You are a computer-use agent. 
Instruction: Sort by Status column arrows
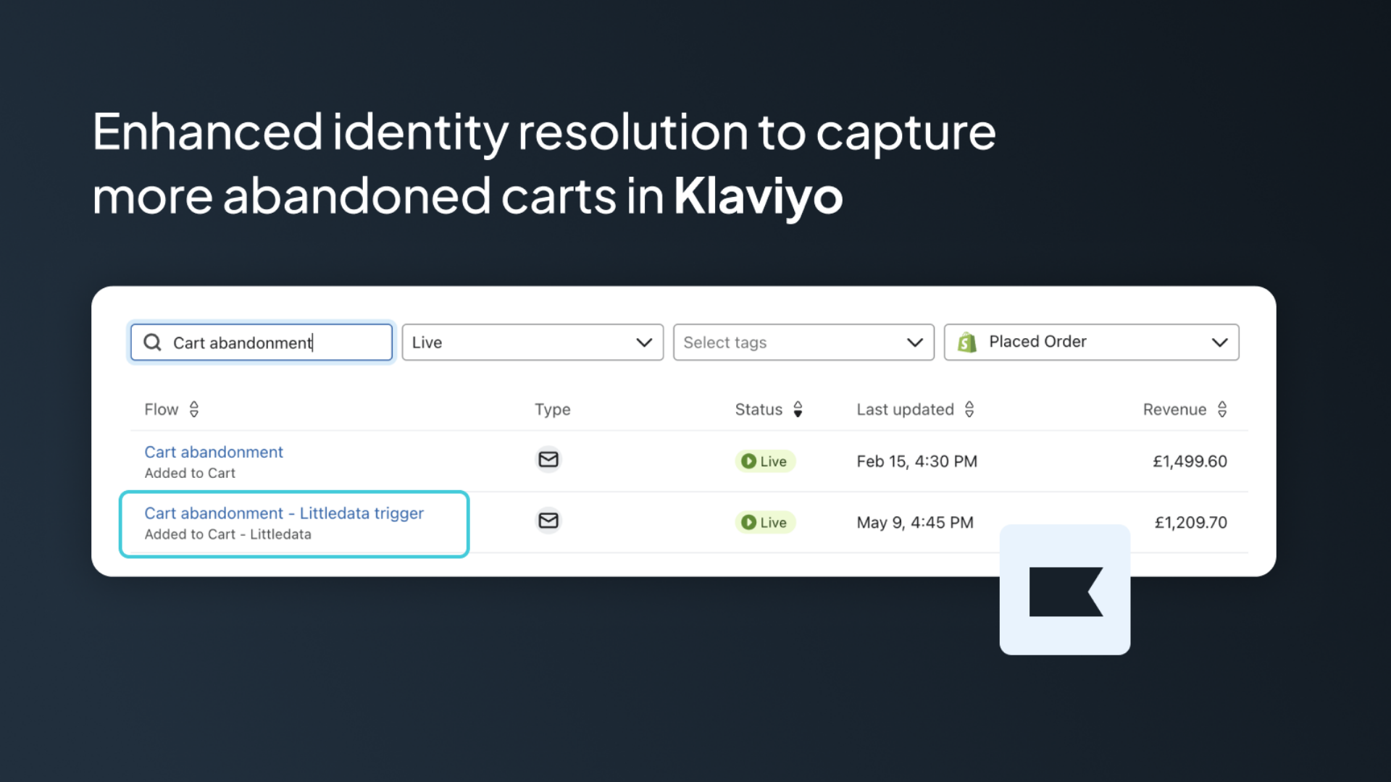(798, 410)
